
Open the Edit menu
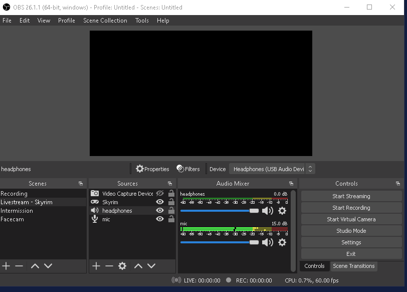pyautogui.click(x=25, y=21)
